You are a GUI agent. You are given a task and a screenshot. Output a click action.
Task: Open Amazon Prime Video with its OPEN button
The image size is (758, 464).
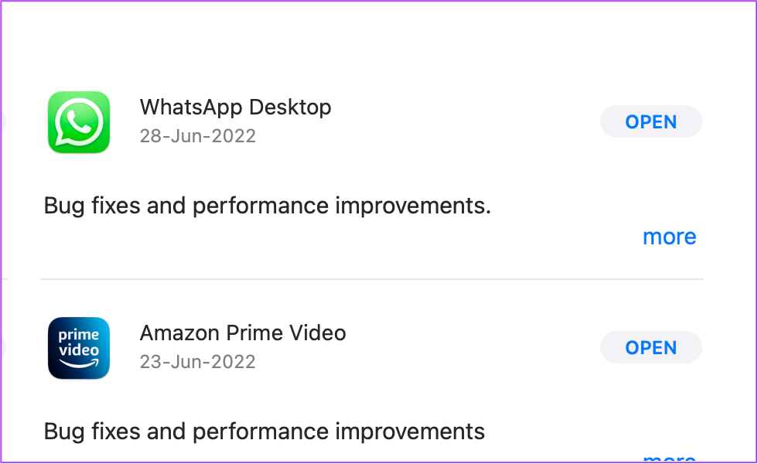tap(650, 347)
